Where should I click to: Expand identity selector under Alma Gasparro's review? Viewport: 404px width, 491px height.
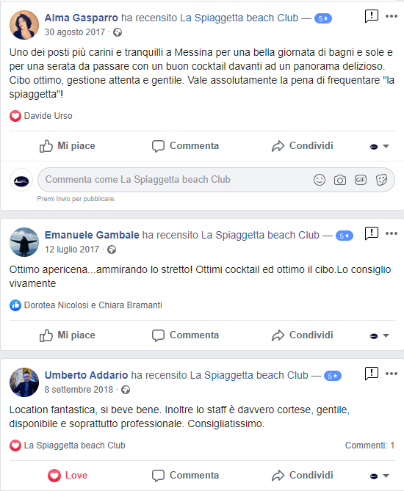(380, 146)
